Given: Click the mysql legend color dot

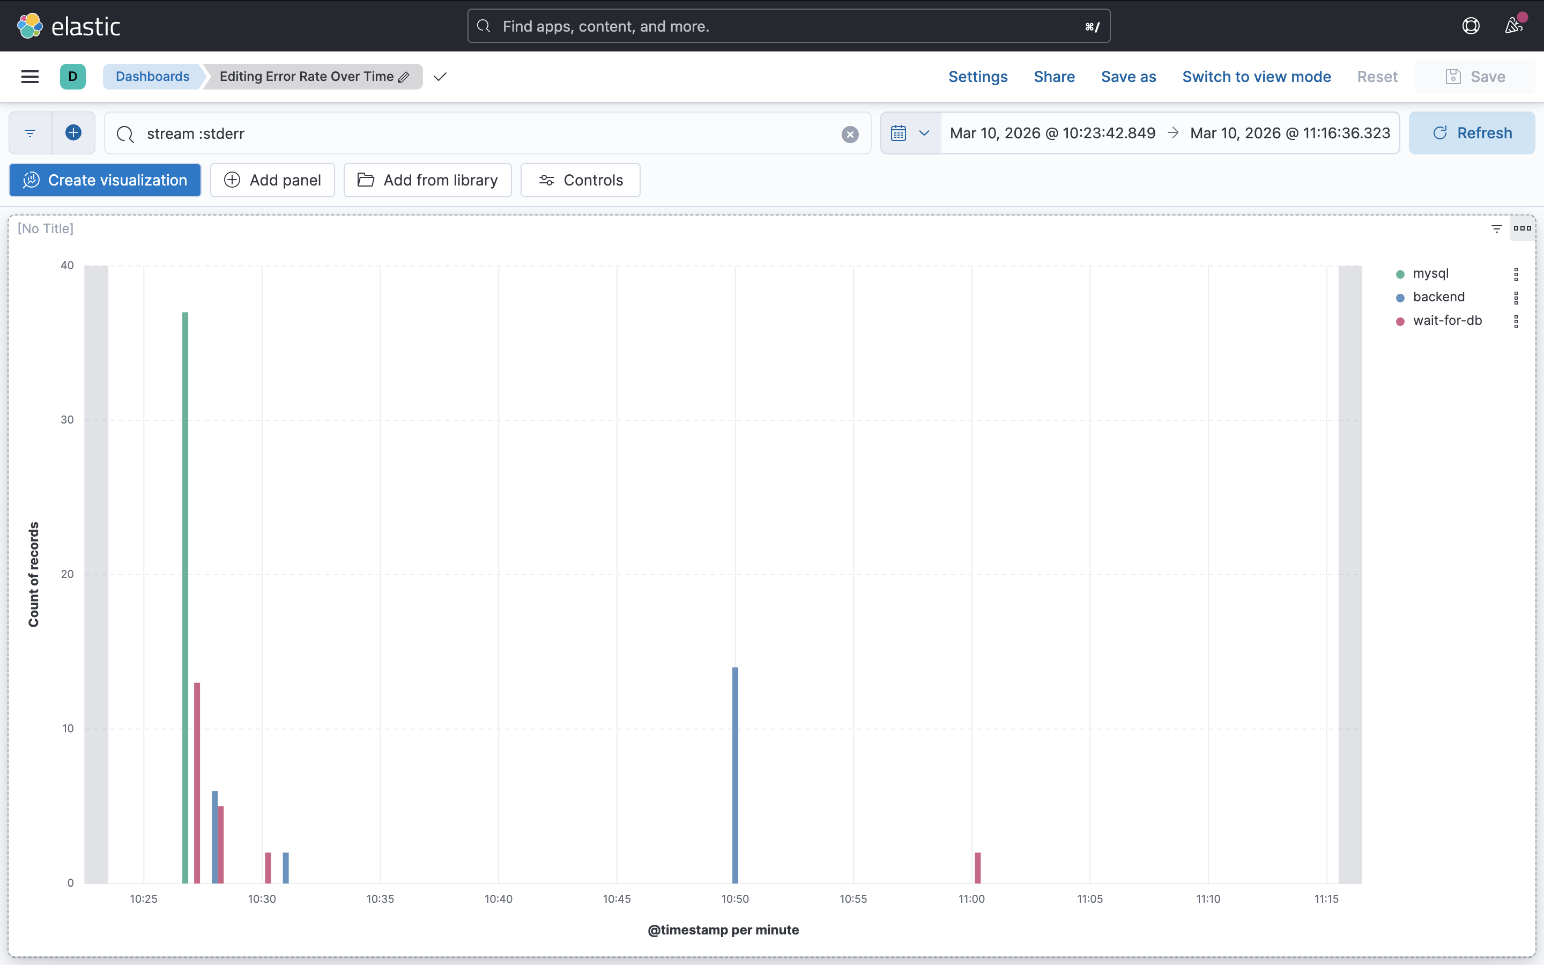Looking at the screenshot, I should 1400,274.
